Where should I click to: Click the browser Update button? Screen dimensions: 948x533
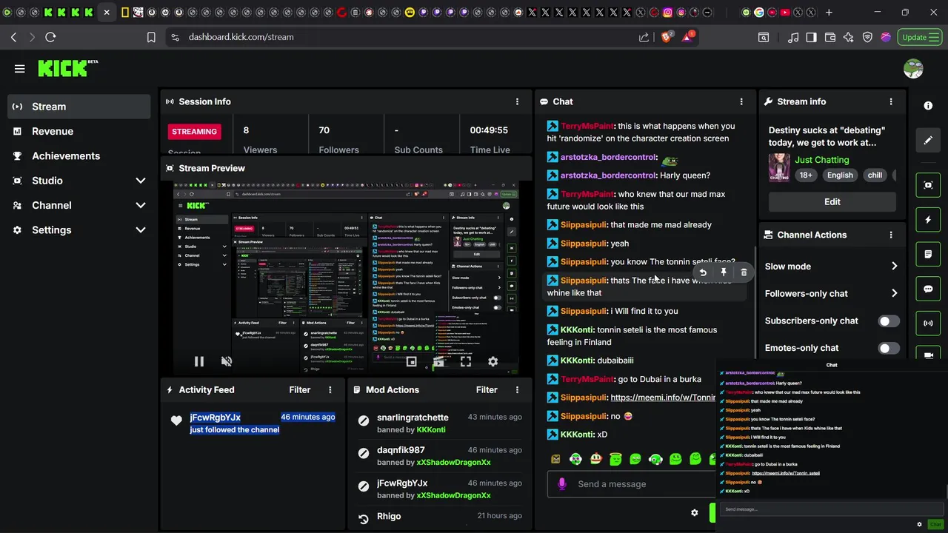tap(919, 37)
